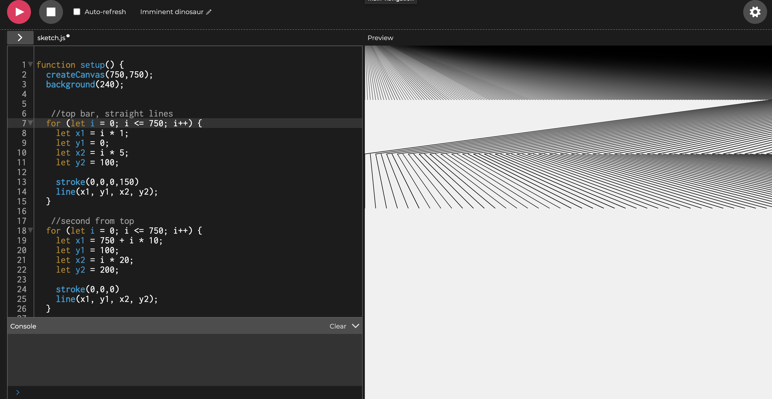Select the sketch.js file tab

coord(51,38)
